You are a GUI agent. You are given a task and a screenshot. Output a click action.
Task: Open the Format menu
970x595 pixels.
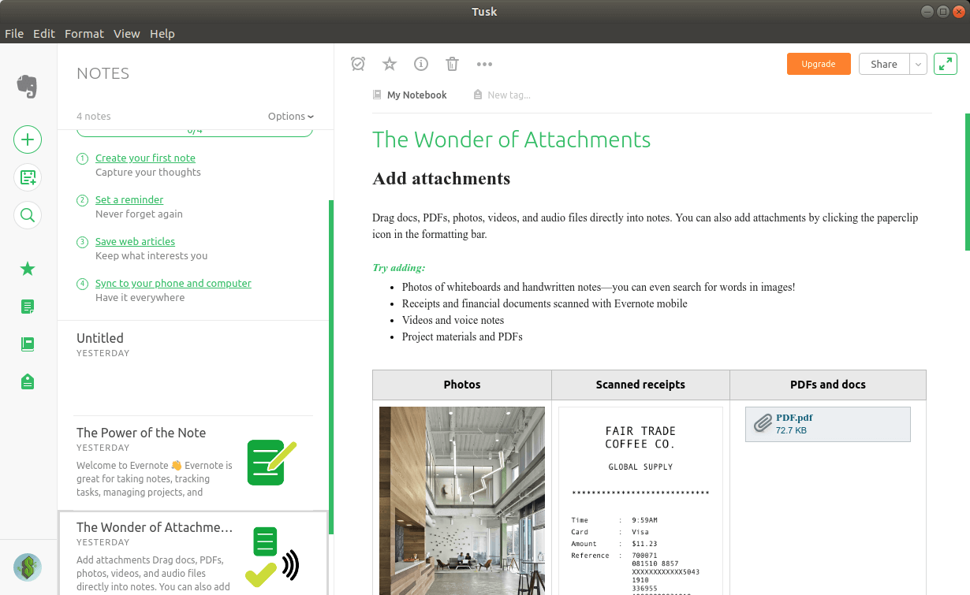click(x=84, y=33)
